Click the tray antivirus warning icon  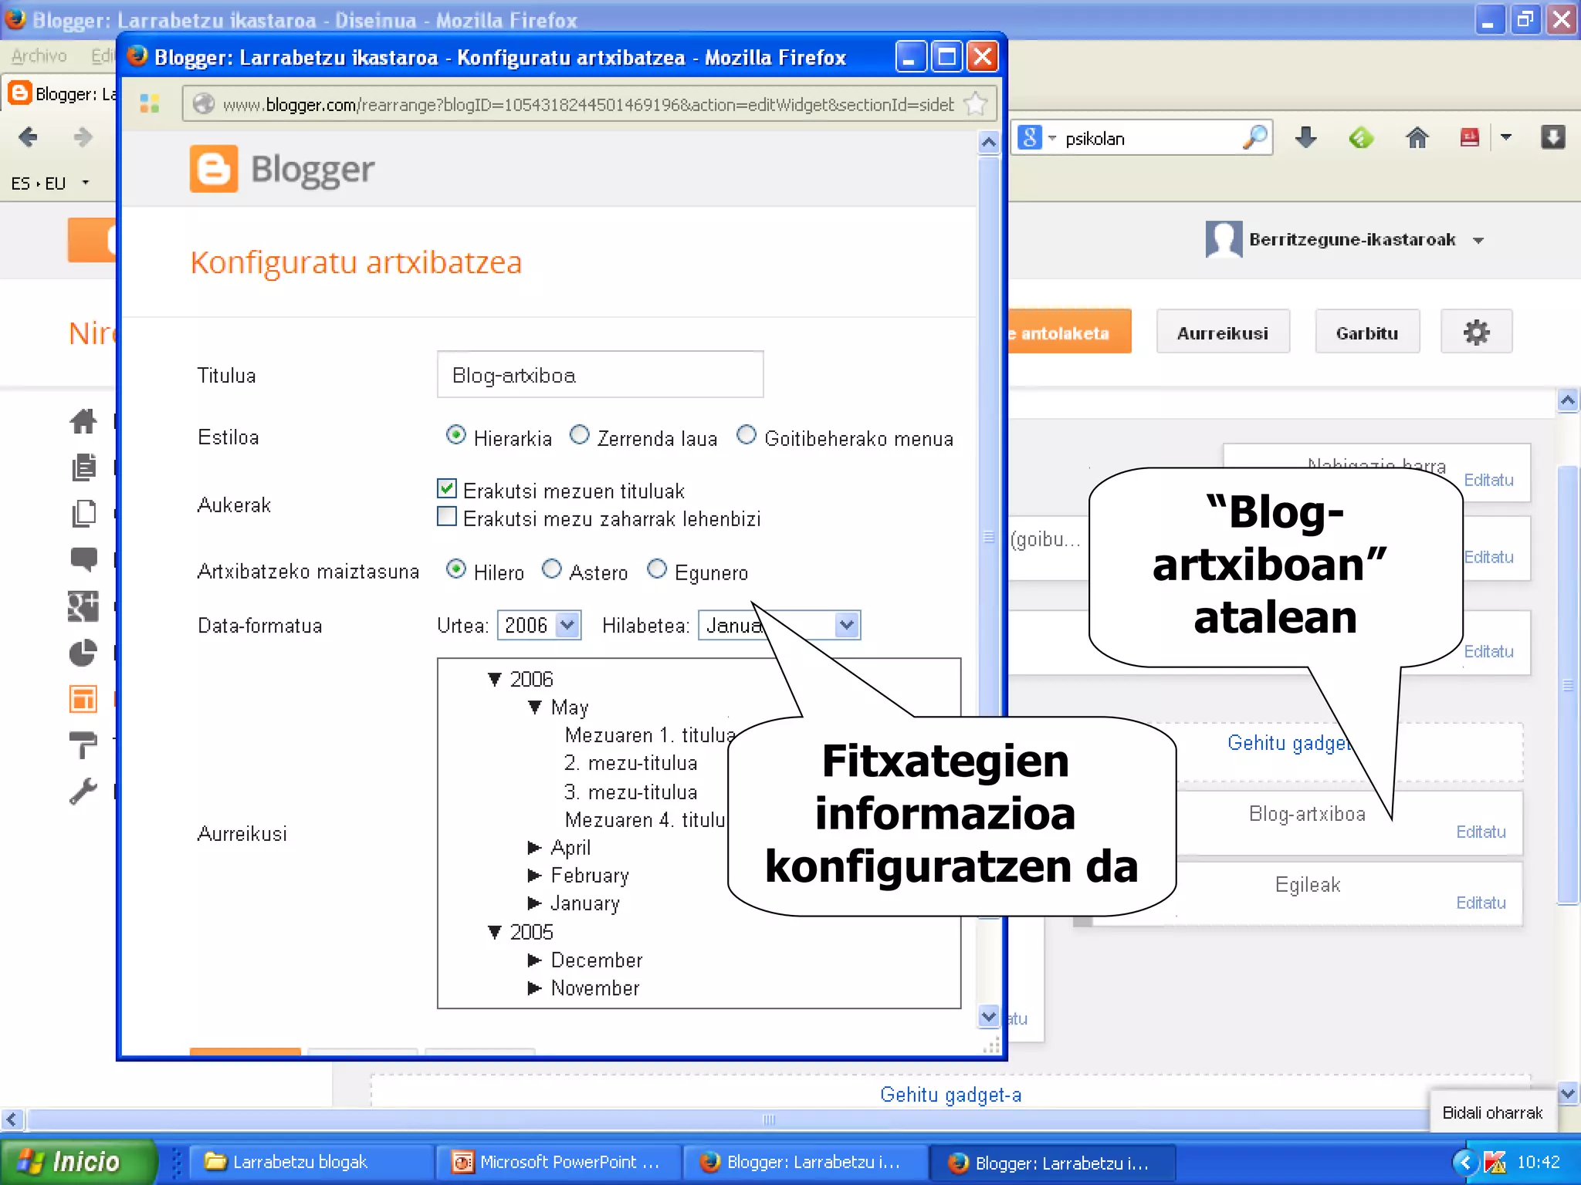[1495, 1162]
